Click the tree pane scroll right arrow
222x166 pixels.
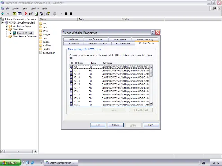35,151
